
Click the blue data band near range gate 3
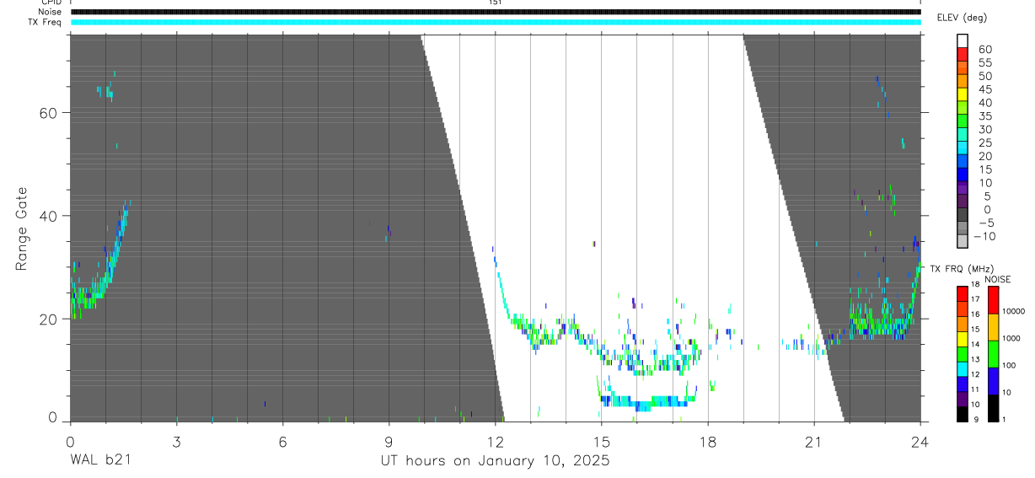pyautogui.click(x=649, y=401)
